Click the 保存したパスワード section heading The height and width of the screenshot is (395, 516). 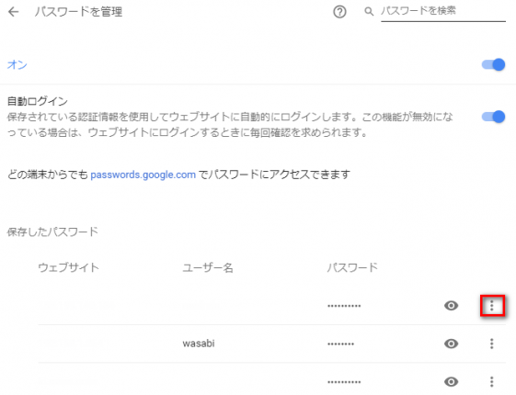point(52,231)
